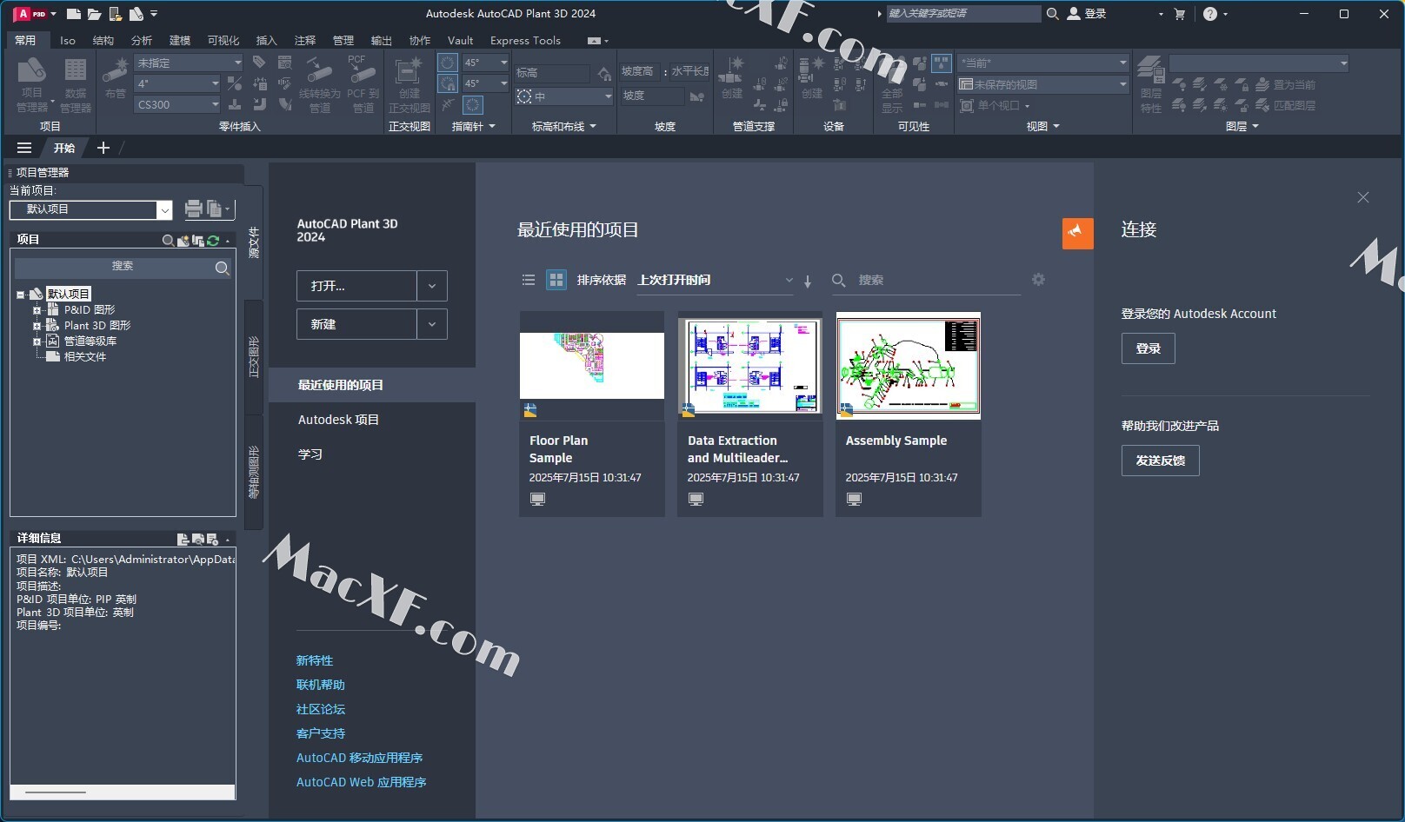Collapse the 默认项目 root tree node
1405x822 pixels.
tap(20, 295)
